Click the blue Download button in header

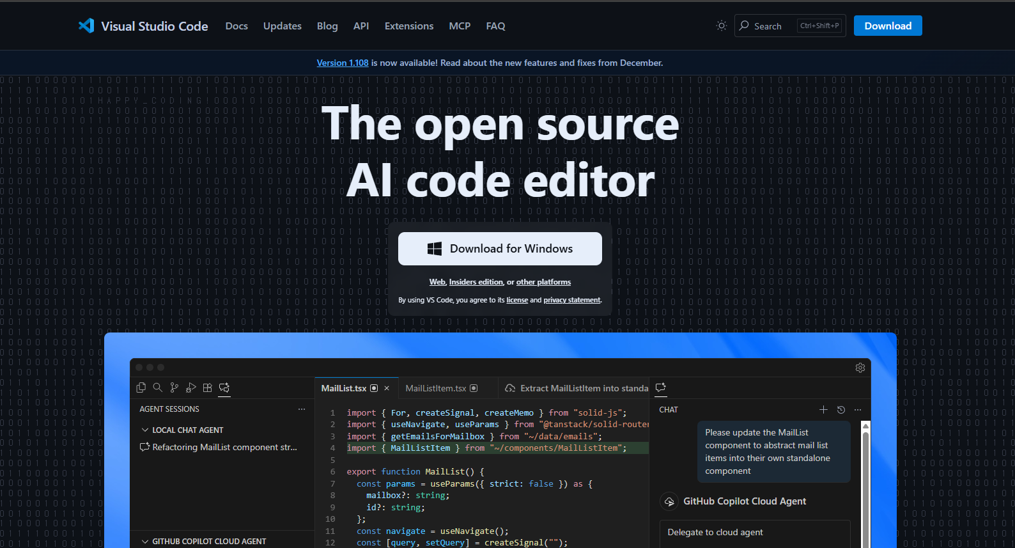888,26
